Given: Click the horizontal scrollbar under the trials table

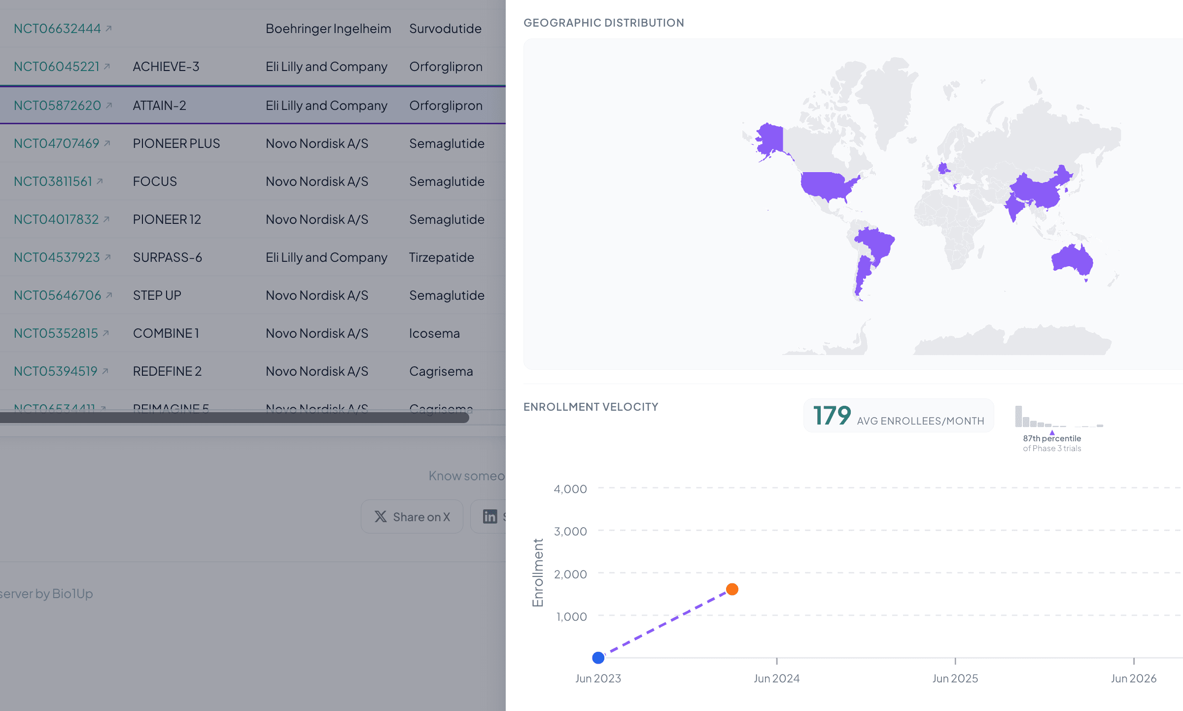Looking at the screenshot, I should pyautogui.click(x=234, y=418).
